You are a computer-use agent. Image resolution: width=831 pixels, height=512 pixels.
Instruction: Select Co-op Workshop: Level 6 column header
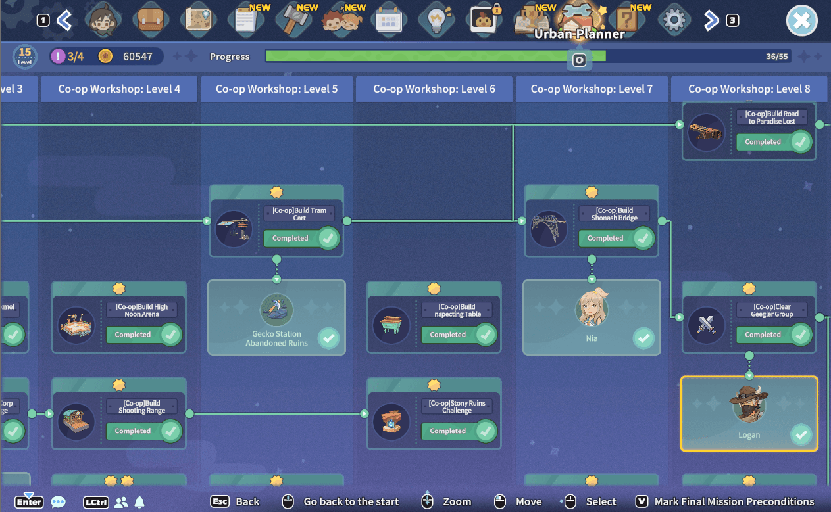(434, 89)
